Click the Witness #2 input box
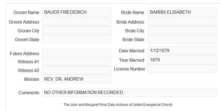The width and height of the screenshot is (221, 111). pos(76,70)
